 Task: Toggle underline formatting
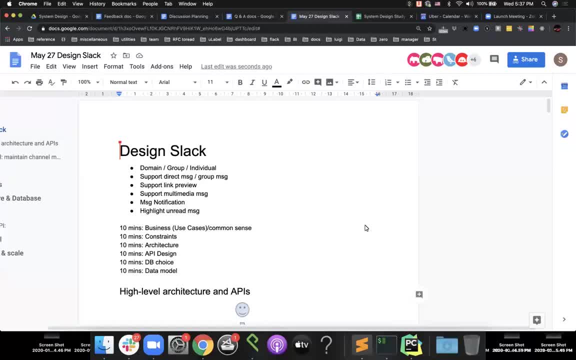point(264,82)
